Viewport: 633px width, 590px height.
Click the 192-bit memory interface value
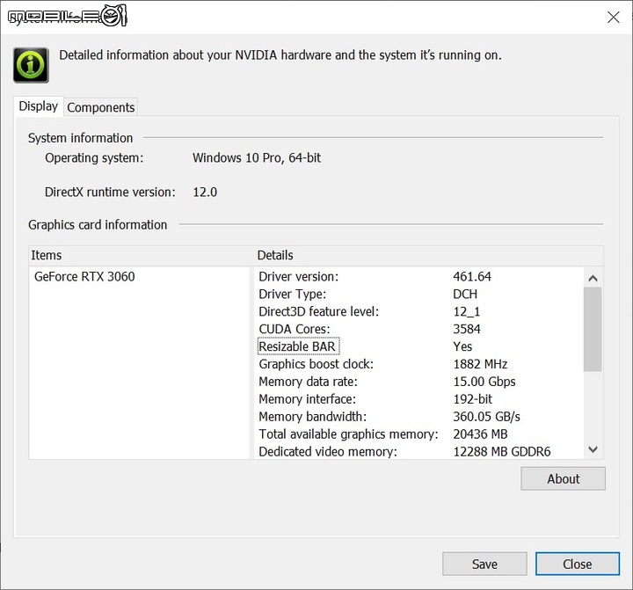coord(473,399)
